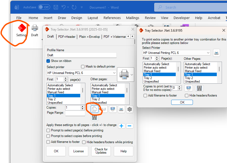Click printer icon beside Select Printer in right dialog
This screenshot has width=227, height=163.
click(x=216, y=53)
